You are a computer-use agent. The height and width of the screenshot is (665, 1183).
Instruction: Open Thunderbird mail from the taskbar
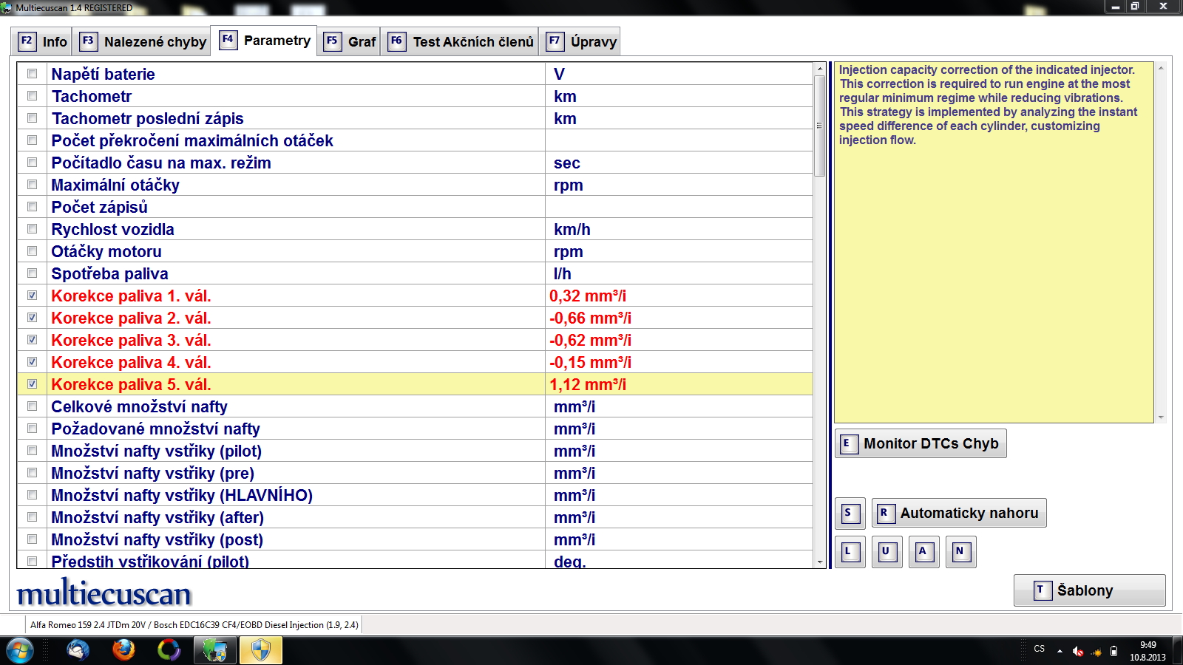point(78,650)
